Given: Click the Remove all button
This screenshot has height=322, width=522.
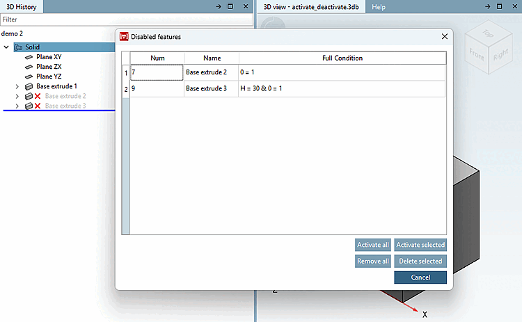Looking at the screenshot, I should coord(373,261).
